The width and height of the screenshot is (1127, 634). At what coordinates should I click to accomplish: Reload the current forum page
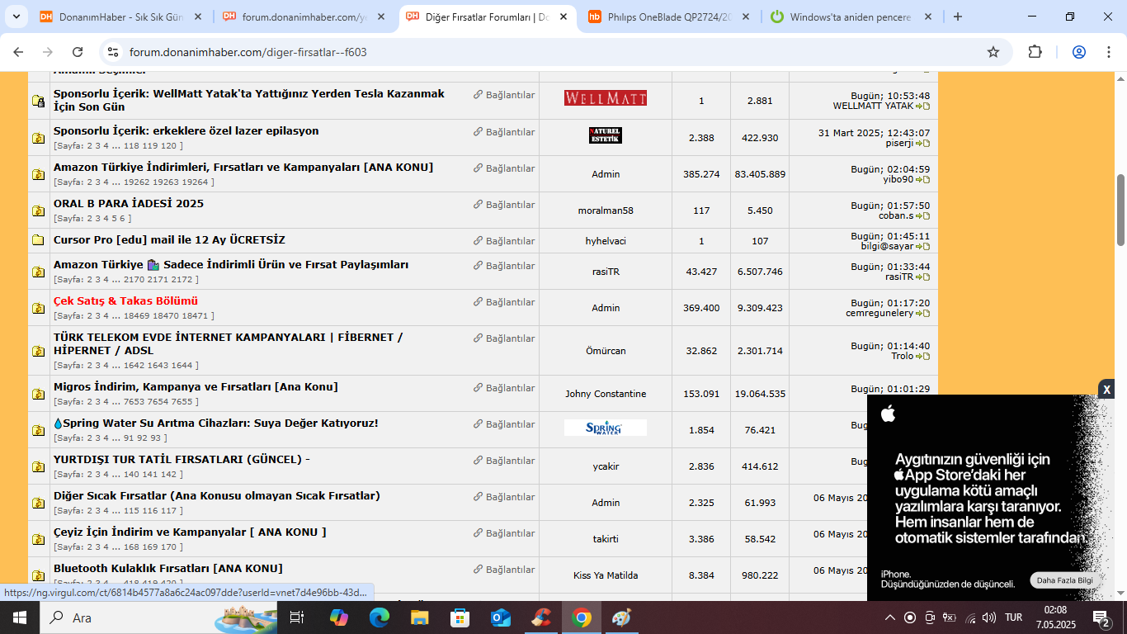click(78, 52)
